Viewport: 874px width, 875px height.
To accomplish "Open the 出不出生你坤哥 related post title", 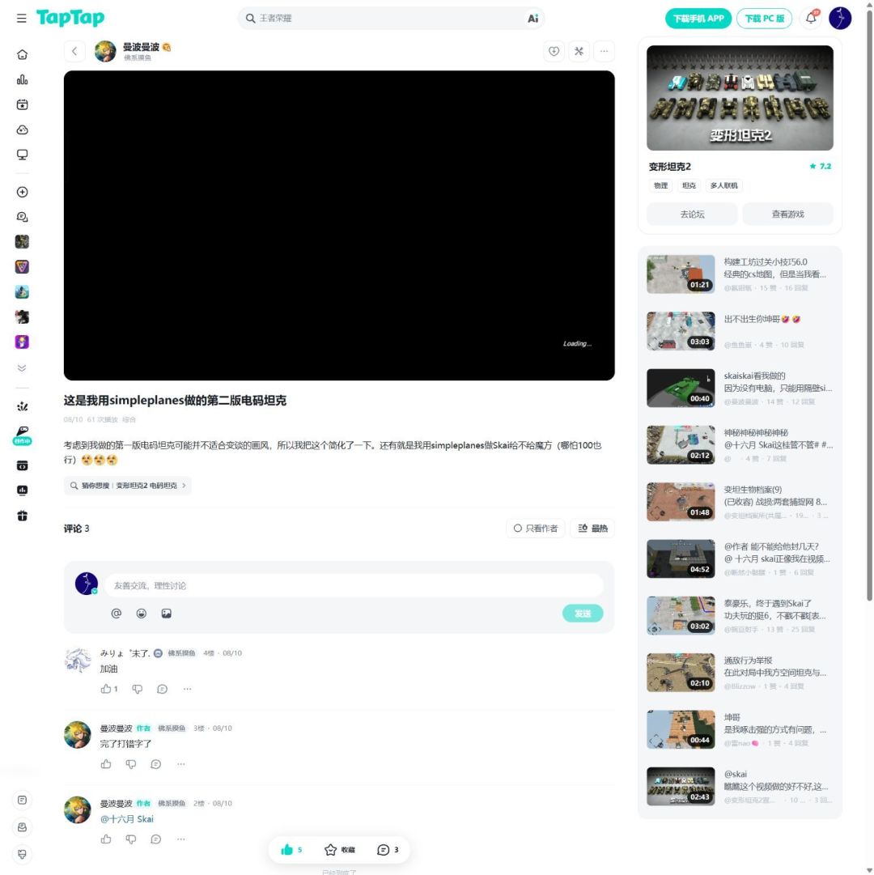I will click(762, 319).
